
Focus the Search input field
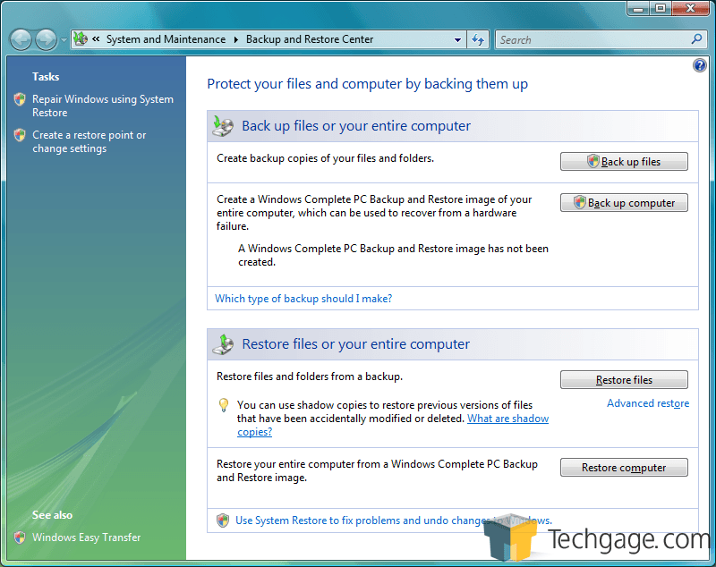tap(593, 39)
